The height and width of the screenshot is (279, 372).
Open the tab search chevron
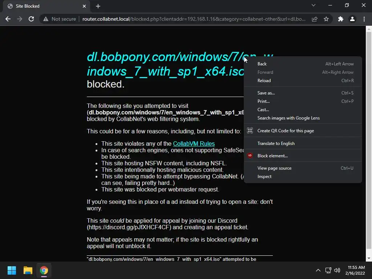314,5
